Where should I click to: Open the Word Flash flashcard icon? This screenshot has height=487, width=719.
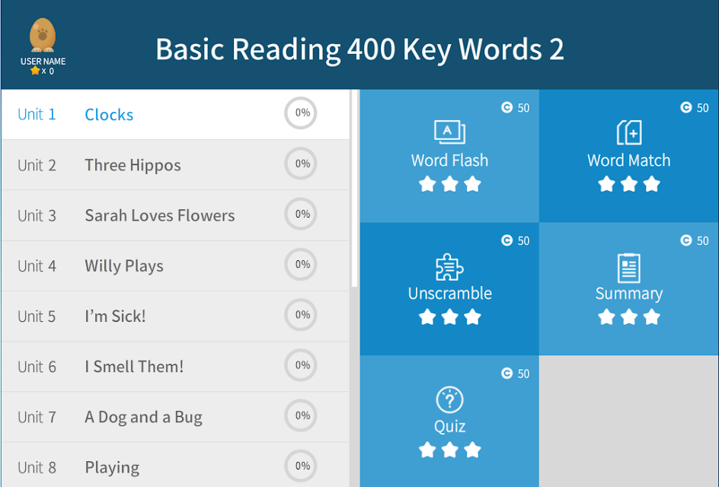(x=449, y=132)
